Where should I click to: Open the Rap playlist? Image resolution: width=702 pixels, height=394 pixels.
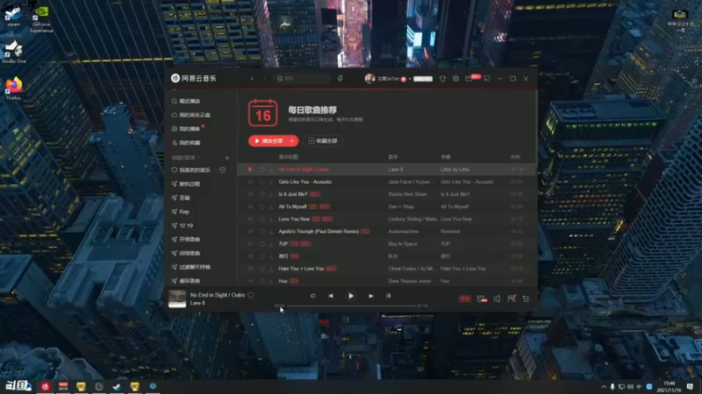pyautogui.click(x=181, y=212)
